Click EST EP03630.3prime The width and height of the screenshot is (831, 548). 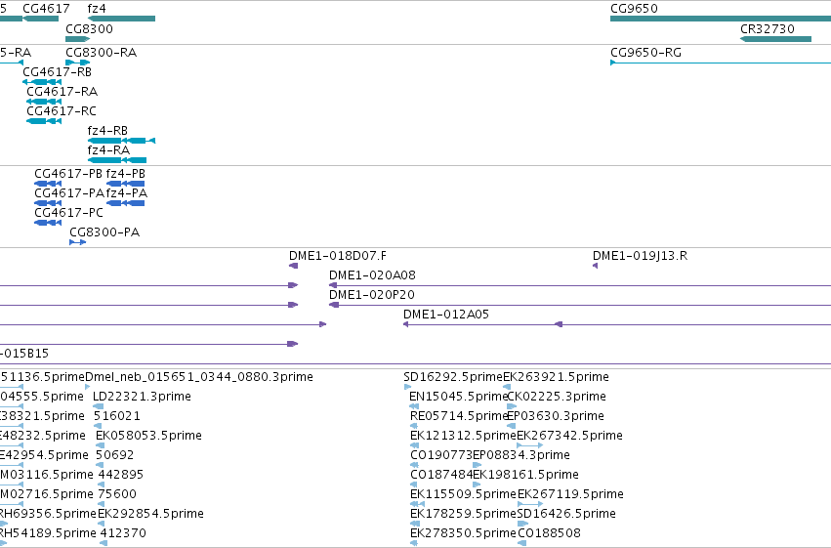556,416
